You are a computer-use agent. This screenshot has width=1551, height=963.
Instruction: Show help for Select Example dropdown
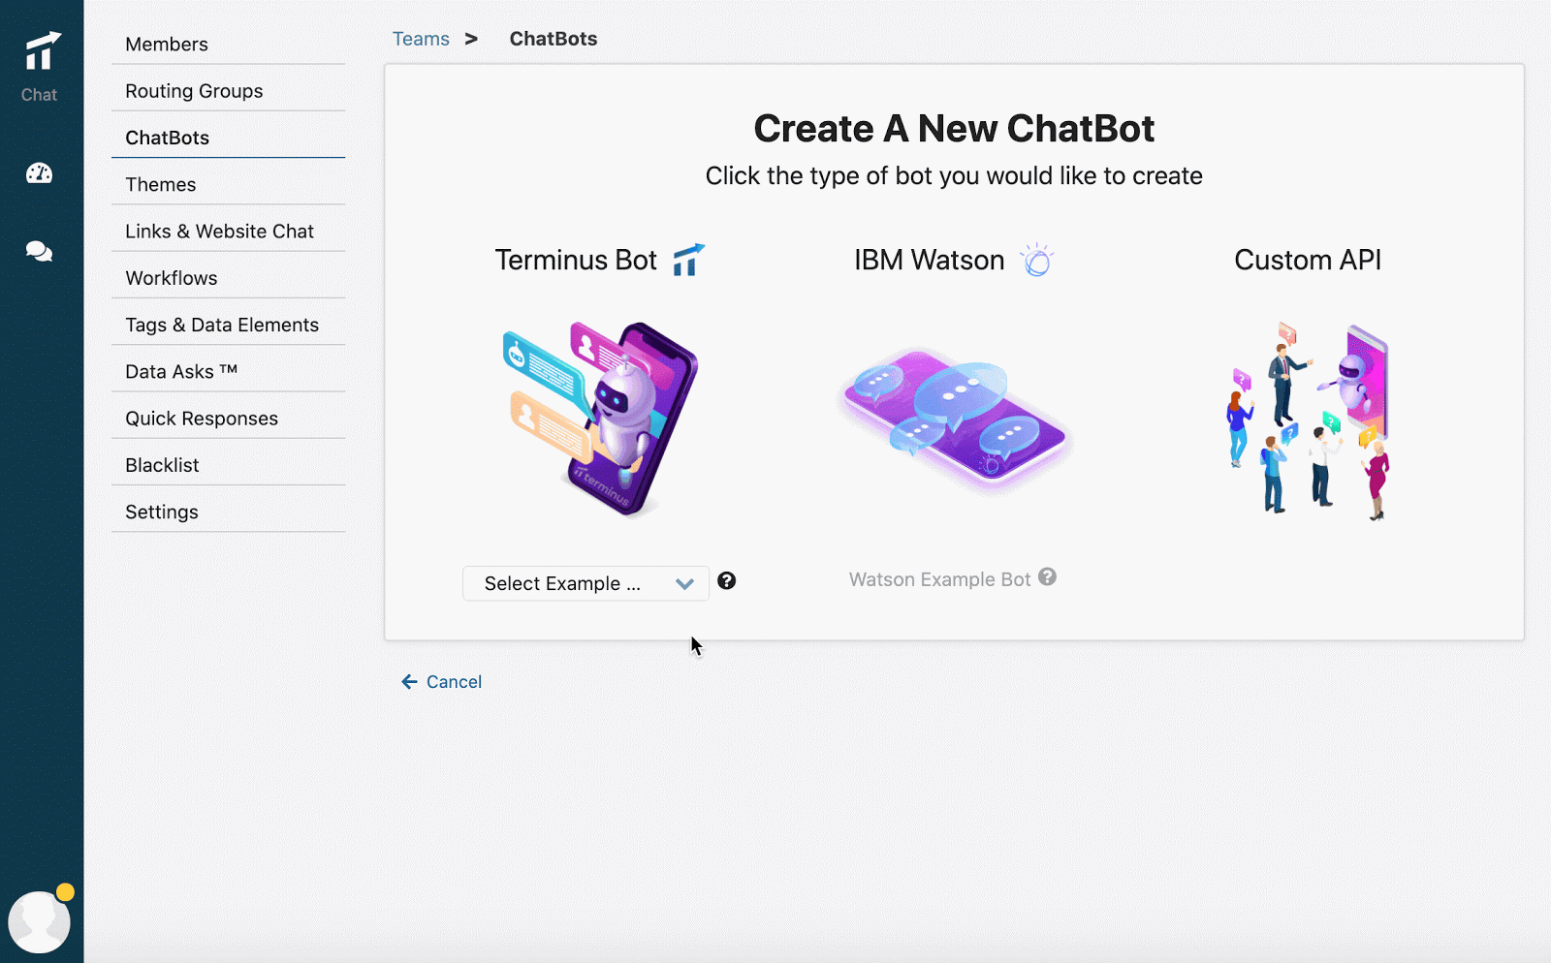click(x=727, y=581)
